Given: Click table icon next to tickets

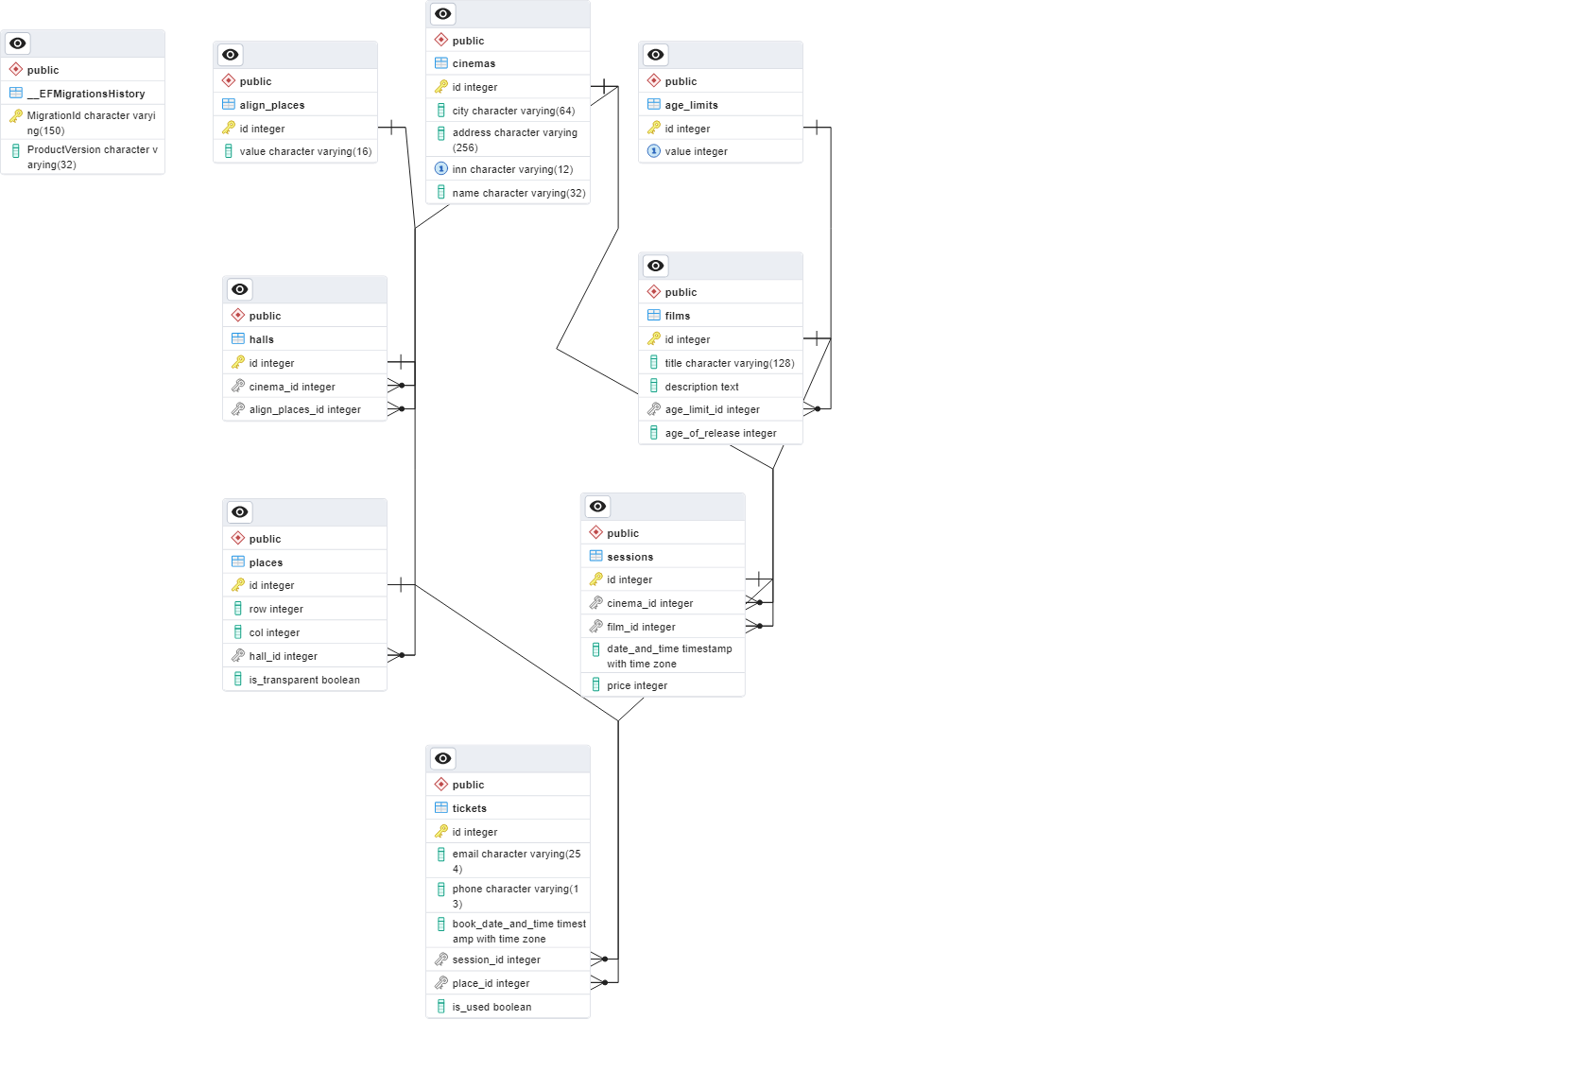Looking at the screenshot, I should 440,808.
